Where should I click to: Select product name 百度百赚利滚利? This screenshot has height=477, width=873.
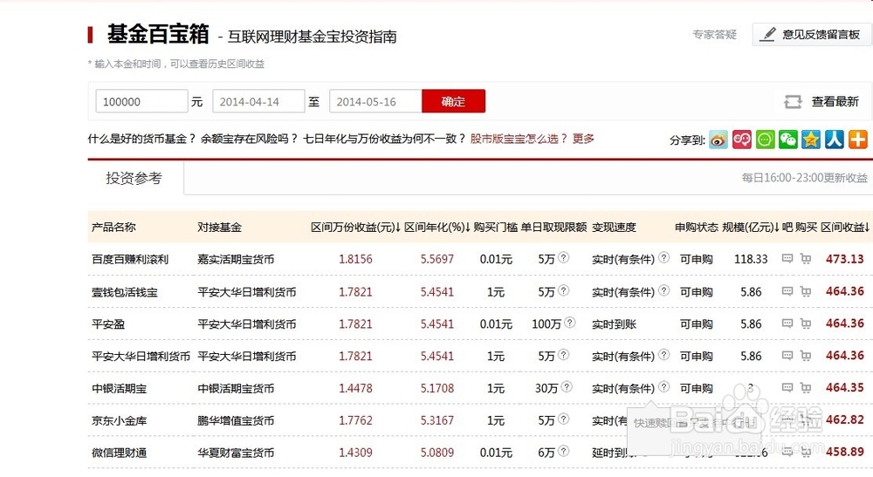[130, 260]
